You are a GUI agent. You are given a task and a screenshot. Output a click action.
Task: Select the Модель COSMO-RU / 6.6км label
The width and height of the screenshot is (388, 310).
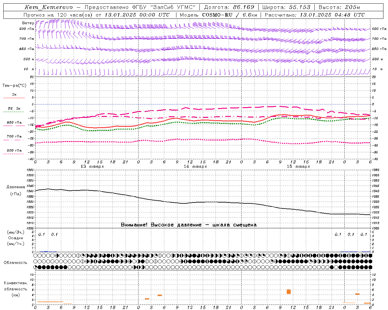coord(219,15)
